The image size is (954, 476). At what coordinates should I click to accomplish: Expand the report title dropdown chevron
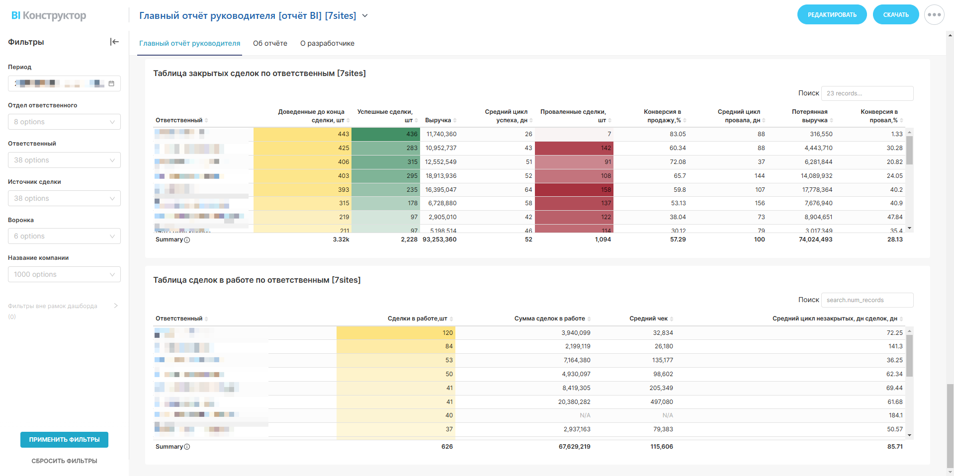pyautogui.click(x=365, y=16)
